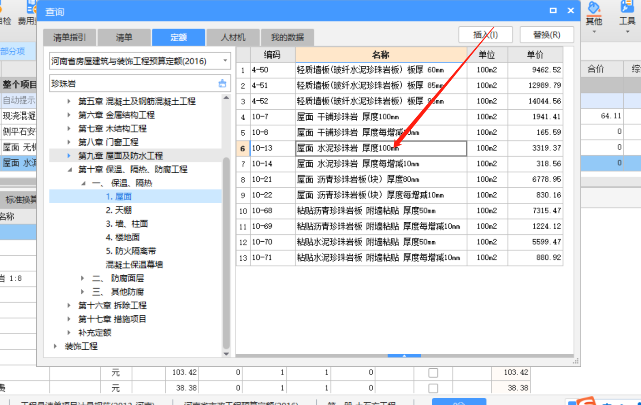Expand 第五章 混凝土及钢筋混凝土工程
The image size is (641, 405).
[x=69, y=101]
